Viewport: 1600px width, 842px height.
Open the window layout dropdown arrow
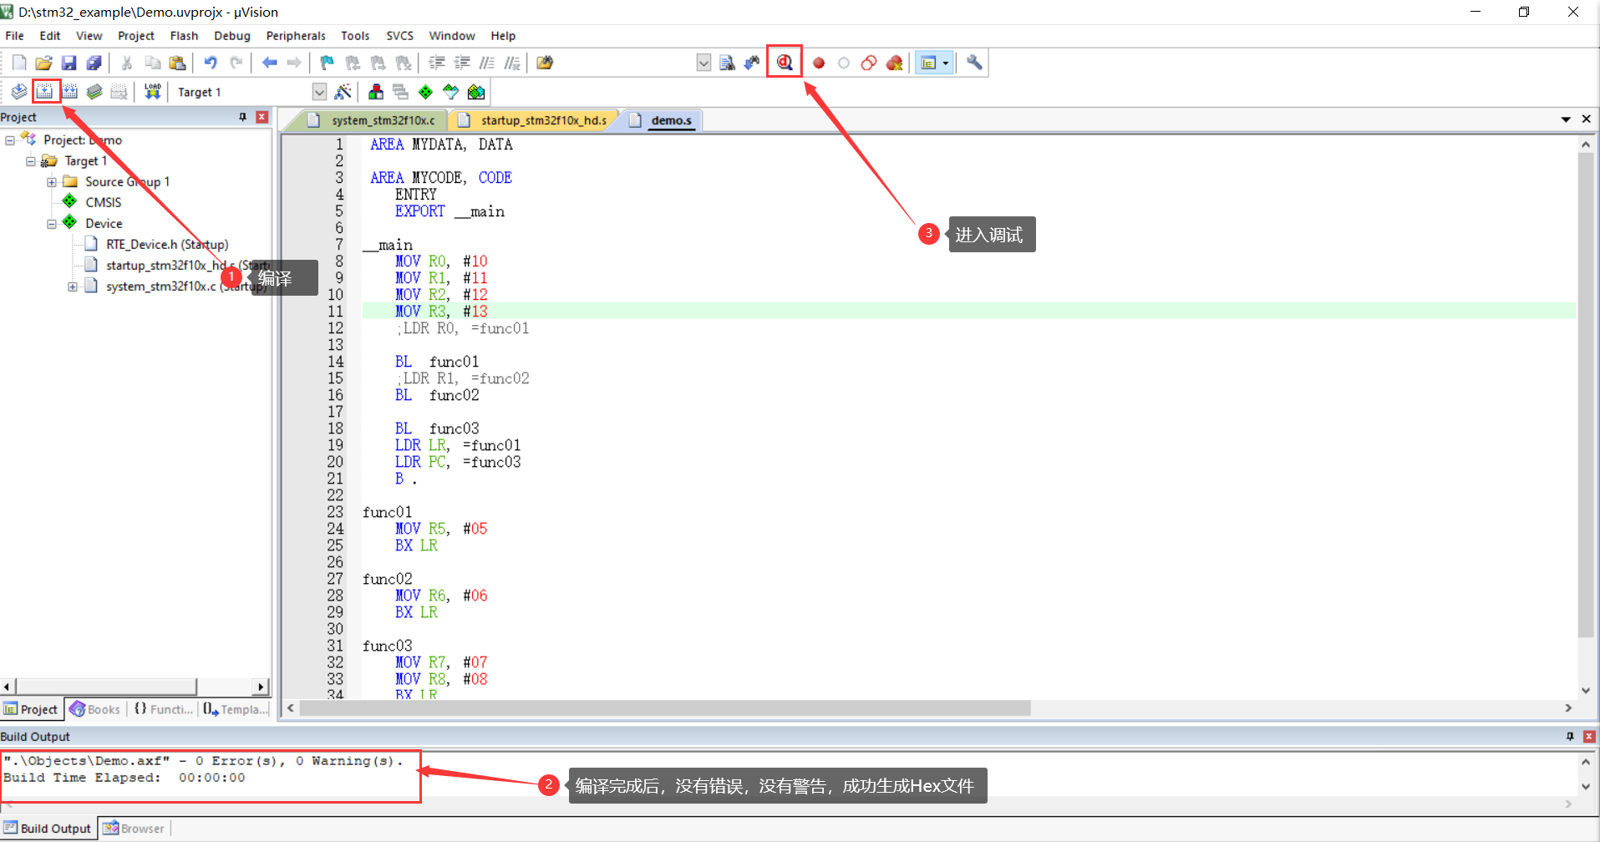click(x=946, y=63)
